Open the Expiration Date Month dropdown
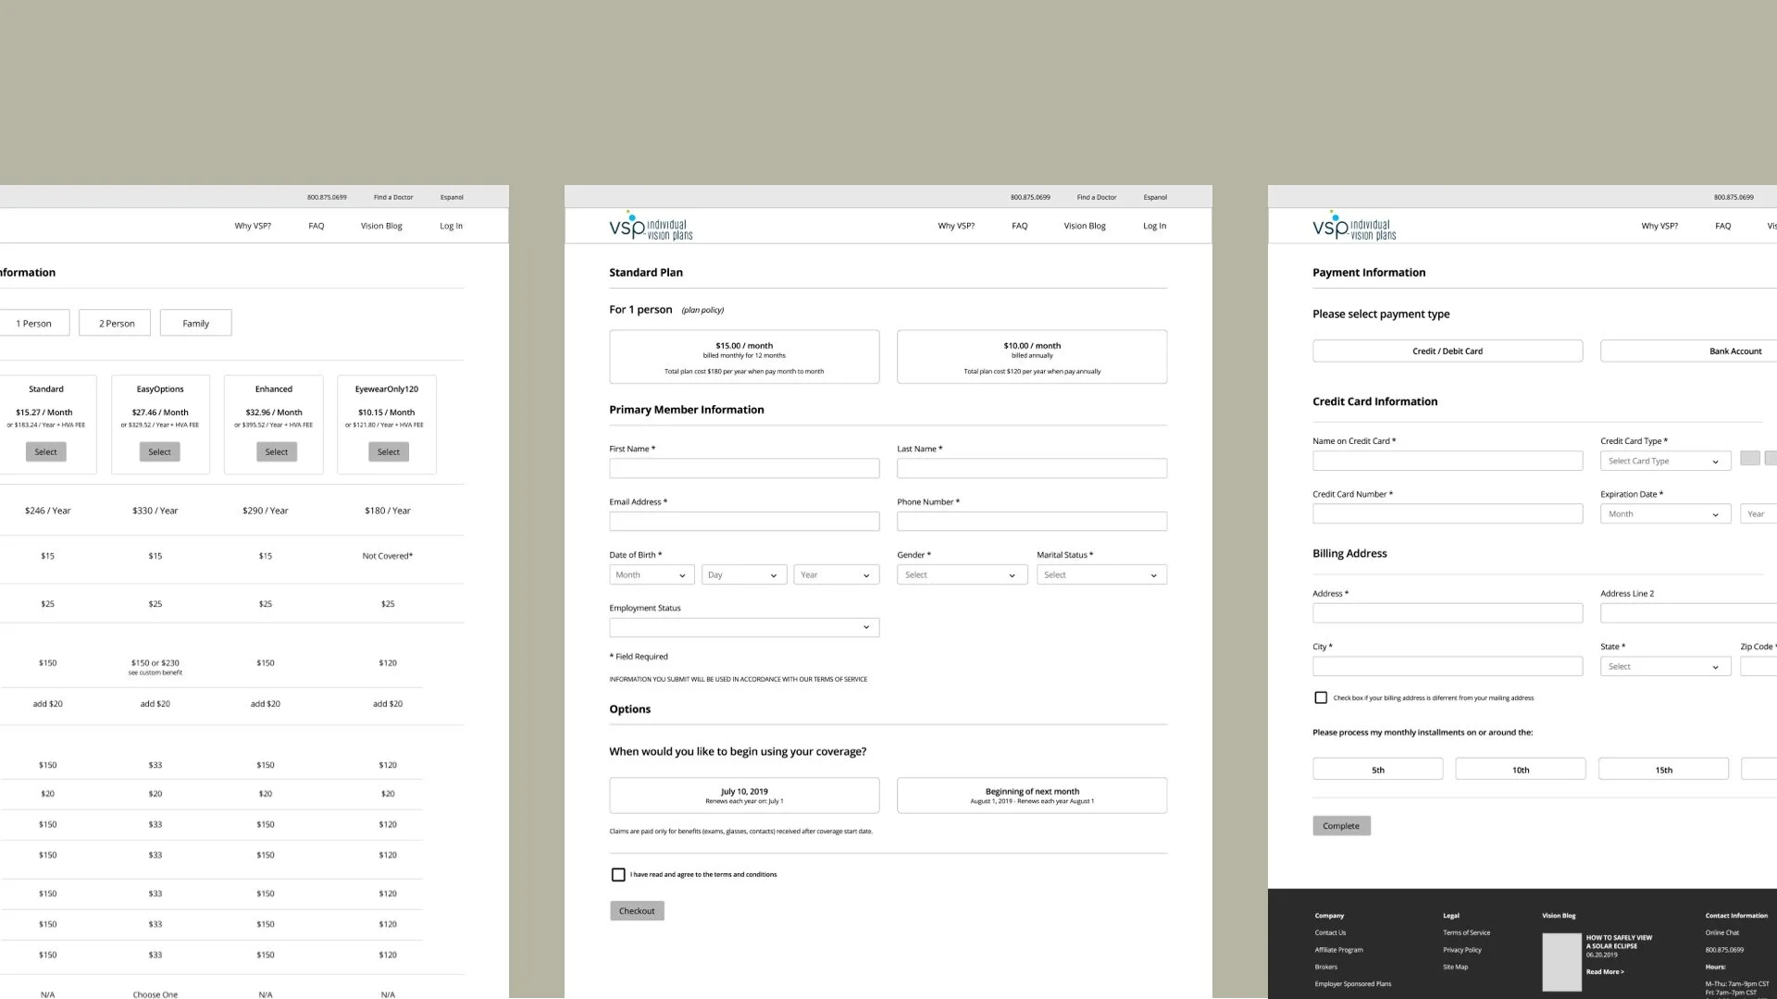 tap(1665, 514)
